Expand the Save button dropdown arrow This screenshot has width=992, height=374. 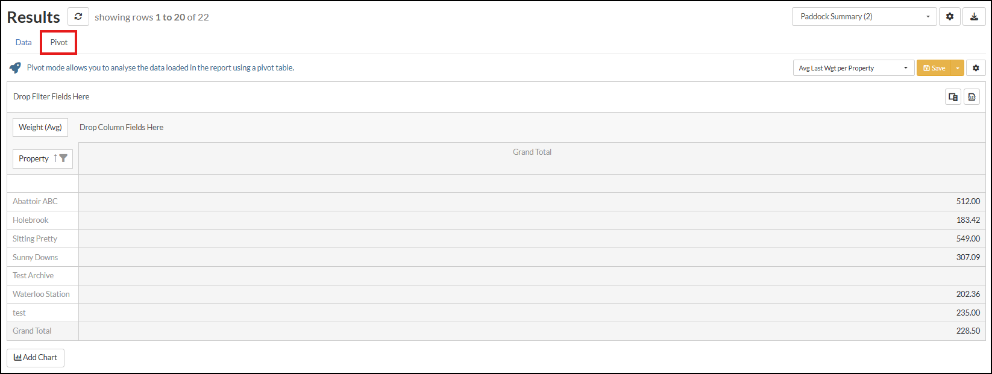[x=957, y=68]
